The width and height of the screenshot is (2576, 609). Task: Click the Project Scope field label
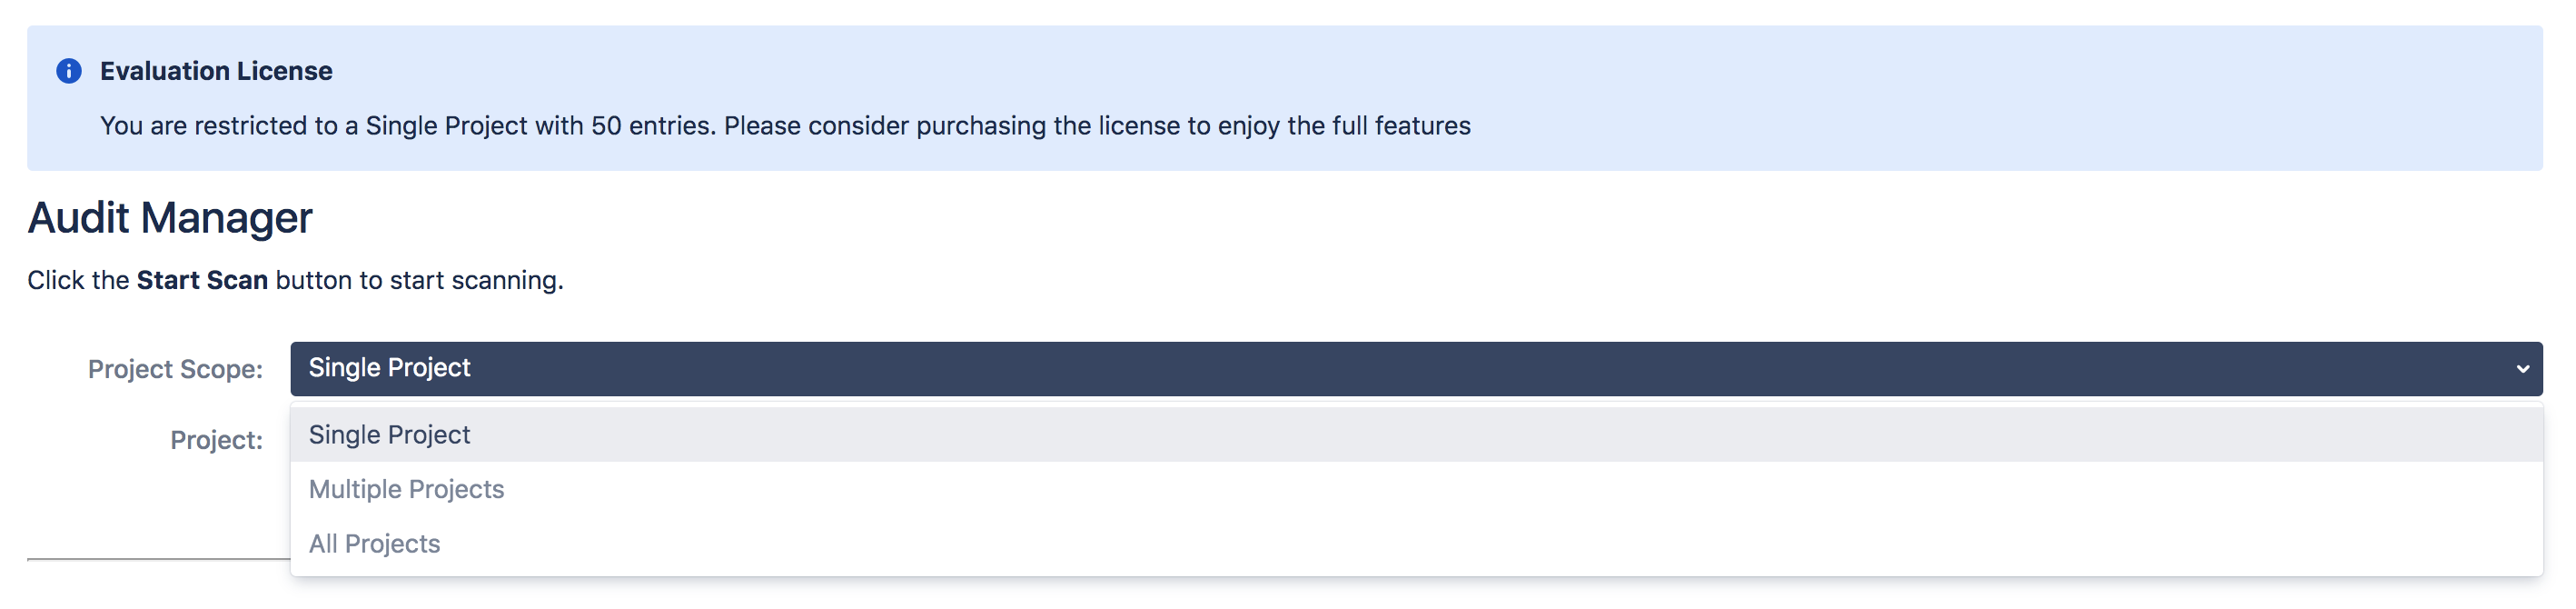[x=175, y=370]
